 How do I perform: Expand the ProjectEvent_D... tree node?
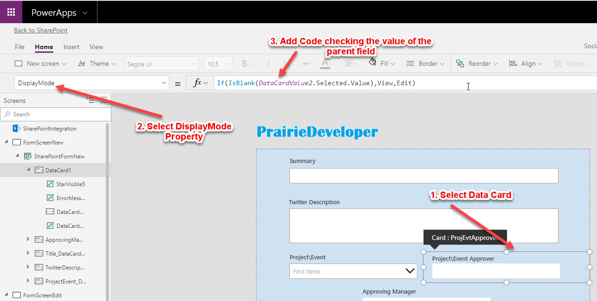pos(28,281)
